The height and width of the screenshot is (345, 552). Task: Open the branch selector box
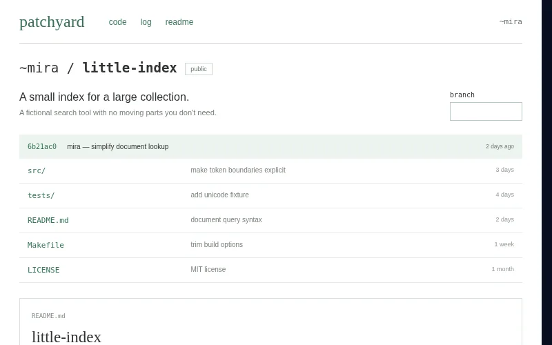coord(486,111)
